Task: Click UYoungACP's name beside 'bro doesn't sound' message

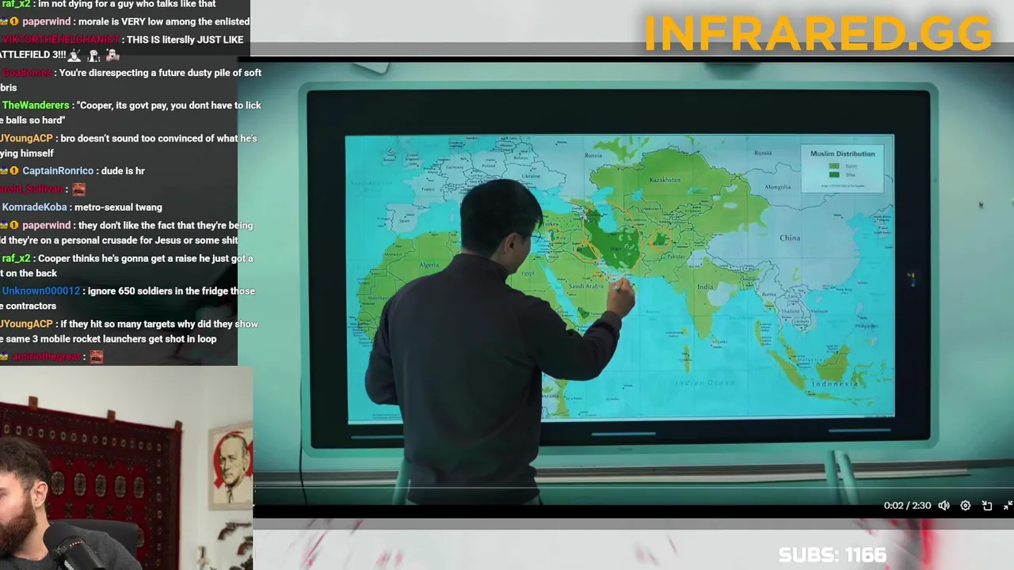Action: pos(26,139)
